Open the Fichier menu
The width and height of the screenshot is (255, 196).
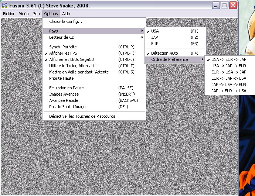[8, 14]
